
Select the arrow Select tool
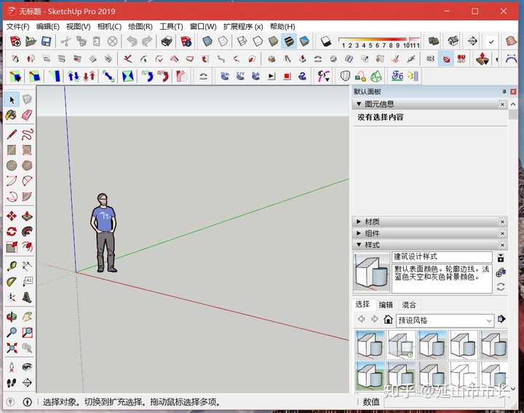click(x=12, y=100)
